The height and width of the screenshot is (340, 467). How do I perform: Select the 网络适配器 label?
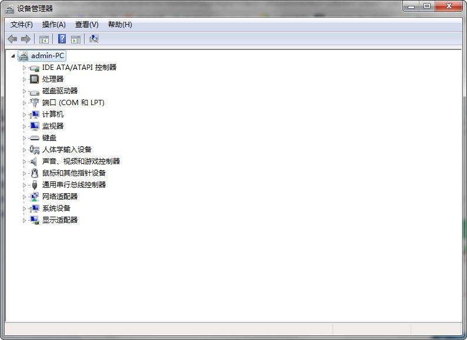click(60, 197)
